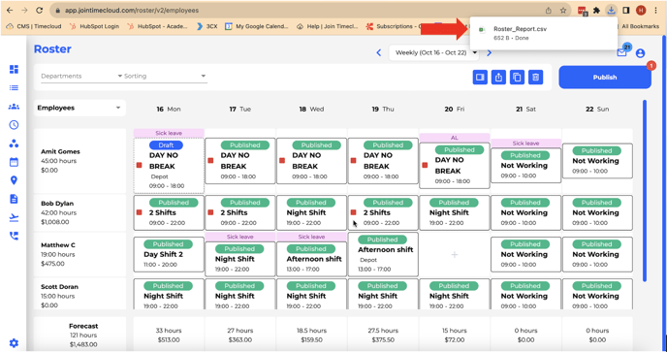Click the copy roster icon

point(518,77)
